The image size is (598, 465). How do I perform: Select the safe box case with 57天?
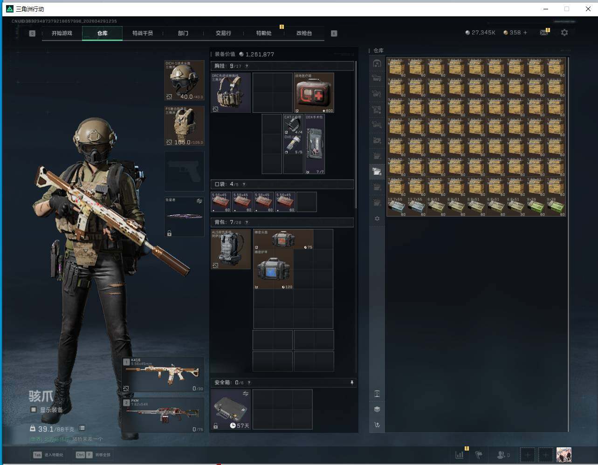pyautogui.click(x=231, y=409)
